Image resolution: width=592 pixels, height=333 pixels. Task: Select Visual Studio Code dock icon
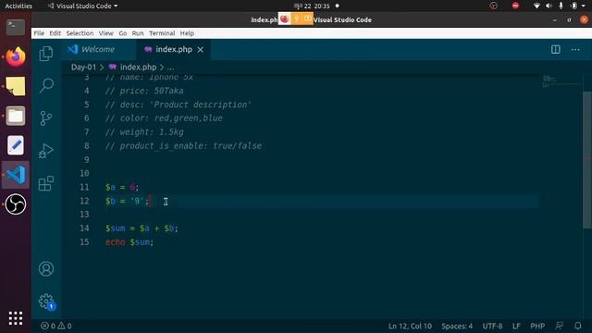[16, 175]
